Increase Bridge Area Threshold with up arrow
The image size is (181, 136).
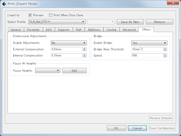tap(165, 48)
